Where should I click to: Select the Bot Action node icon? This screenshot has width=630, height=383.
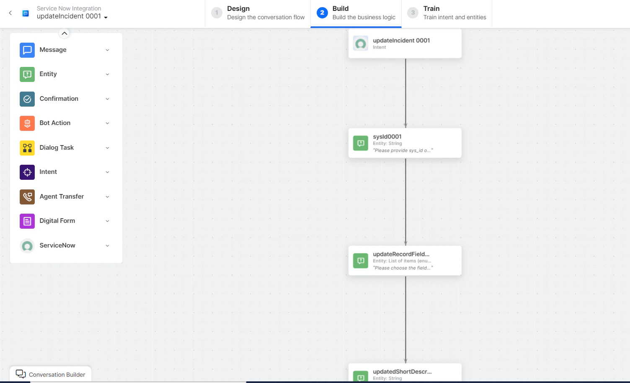[x=27, y=123]
